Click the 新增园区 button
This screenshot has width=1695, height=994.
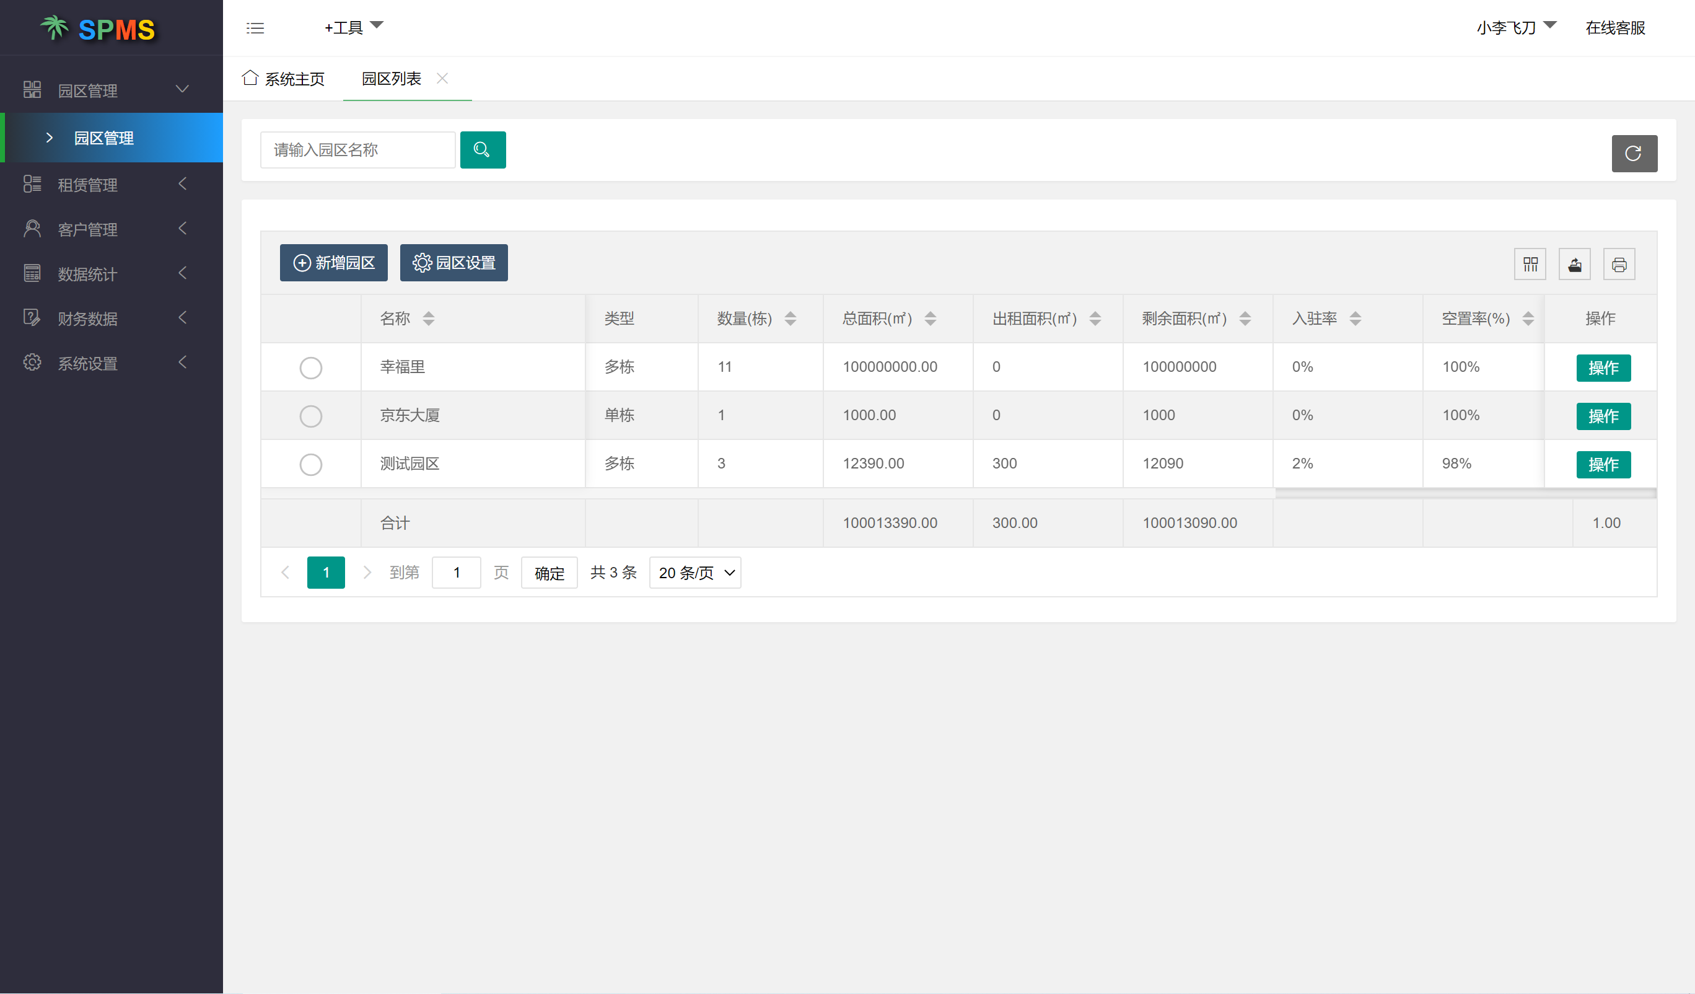[334, 263]
